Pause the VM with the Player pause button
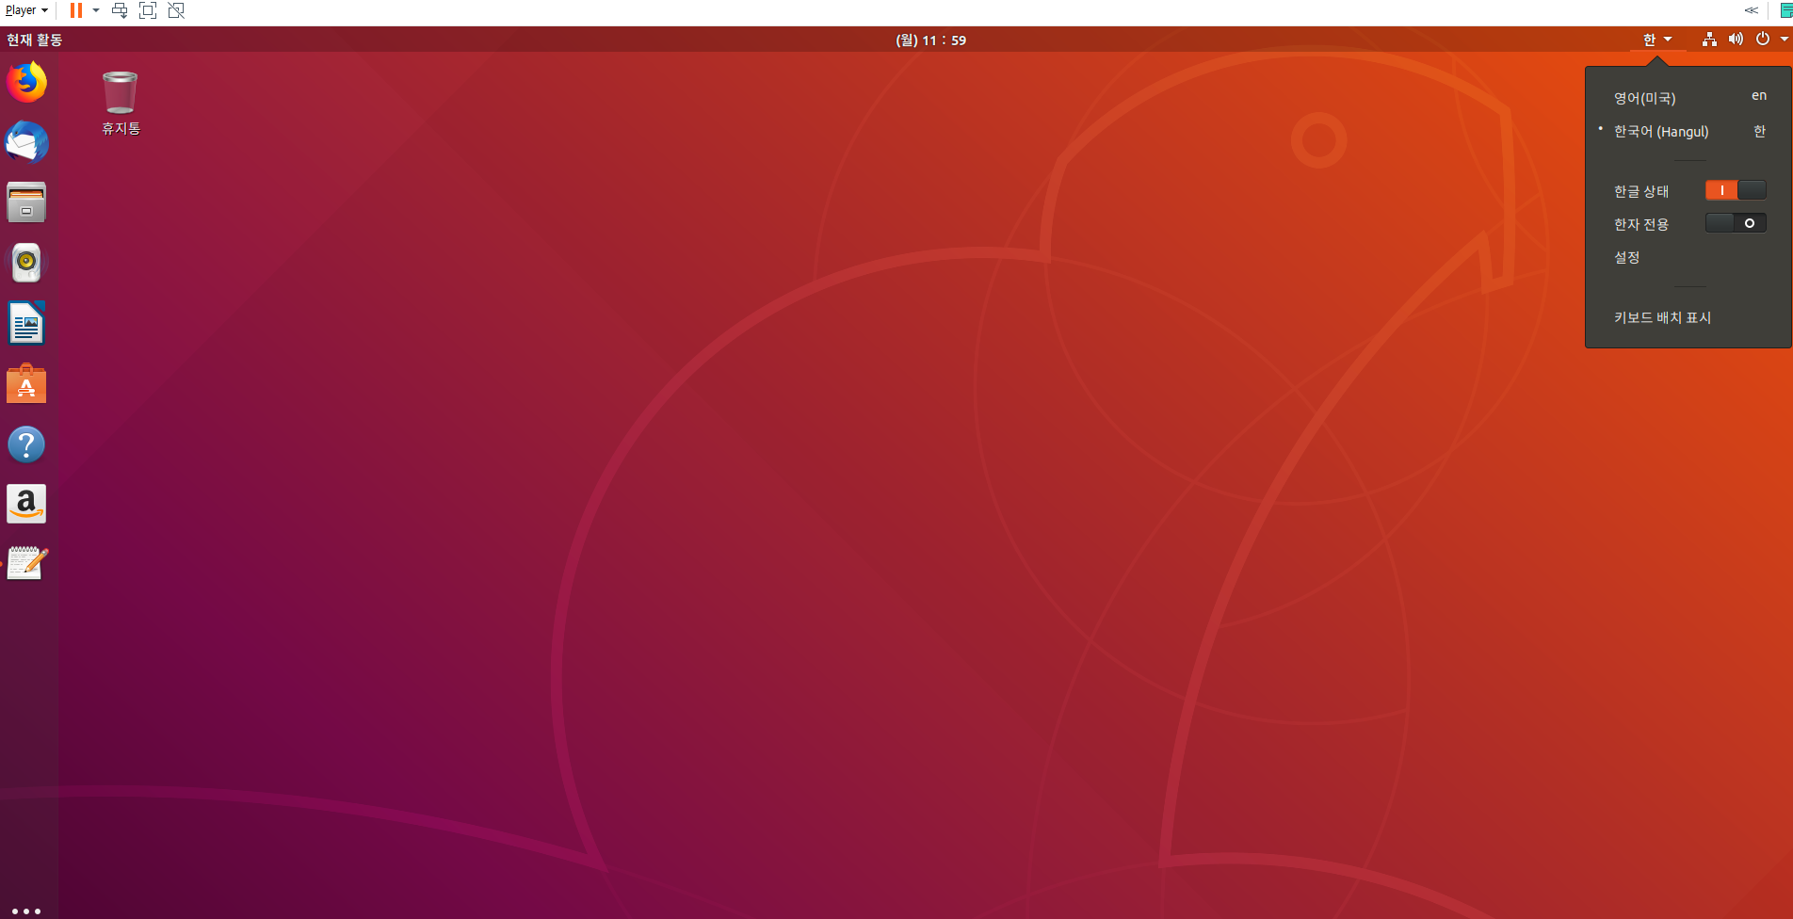 pos(76,10)
